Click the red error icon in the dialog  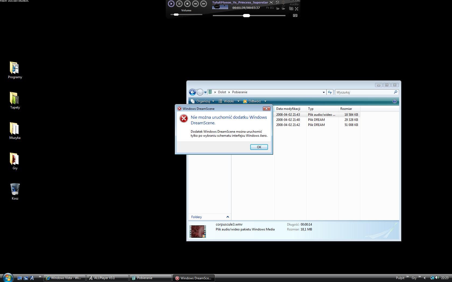pyautogui.click(x=184, y=118)
